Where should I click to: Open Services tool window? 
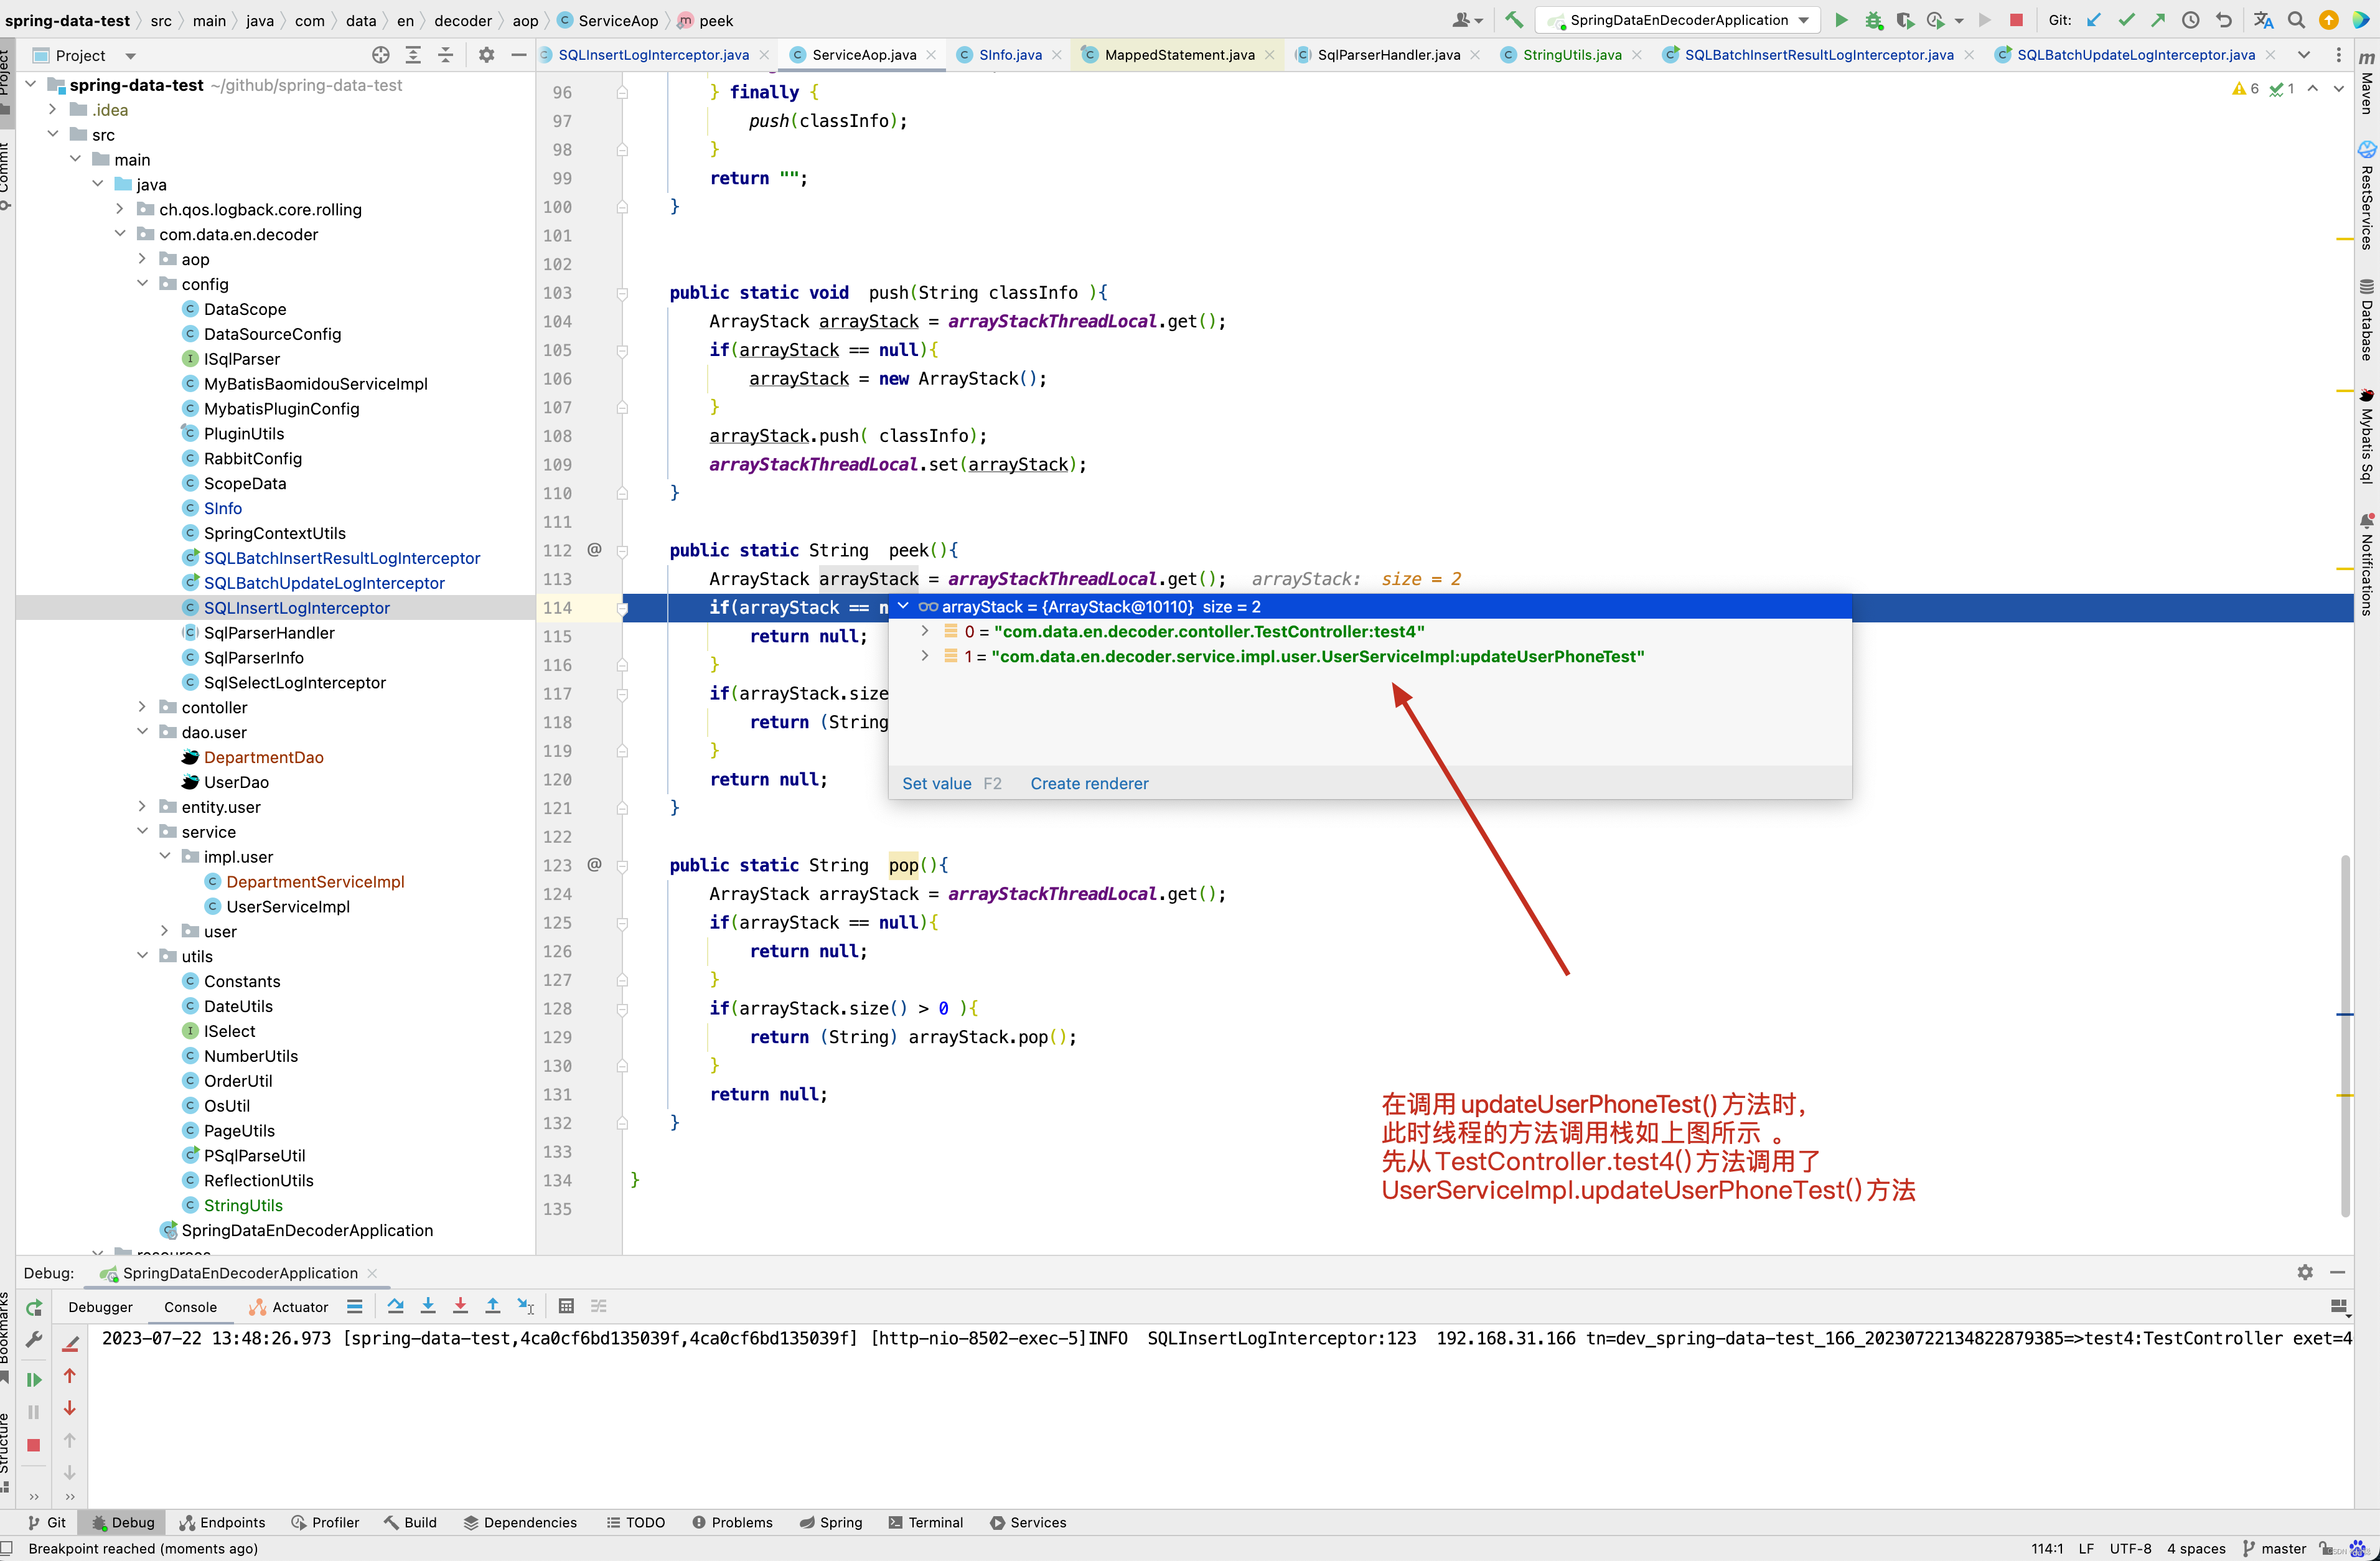pyautogui.click(x=1028, y=1522)
